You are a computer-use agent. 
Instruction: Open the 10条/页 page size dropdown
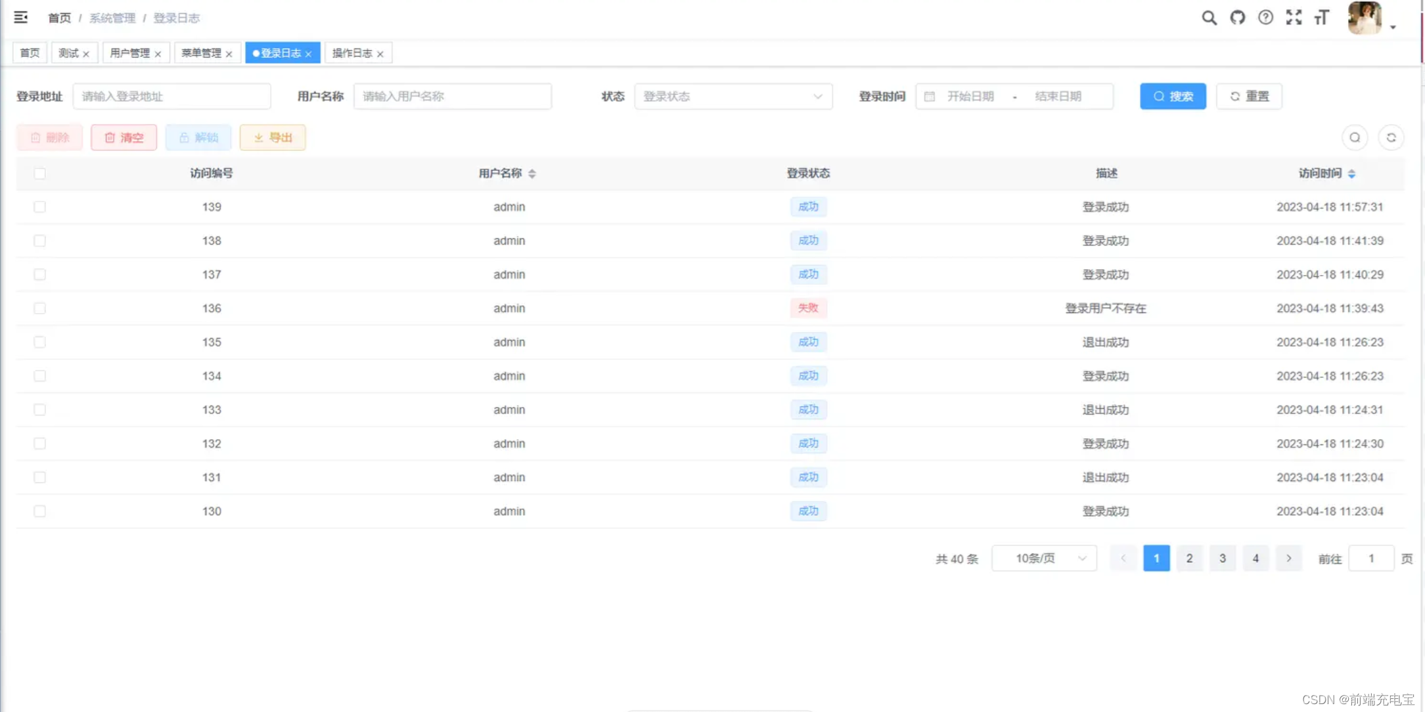[x=1043, y=558]
